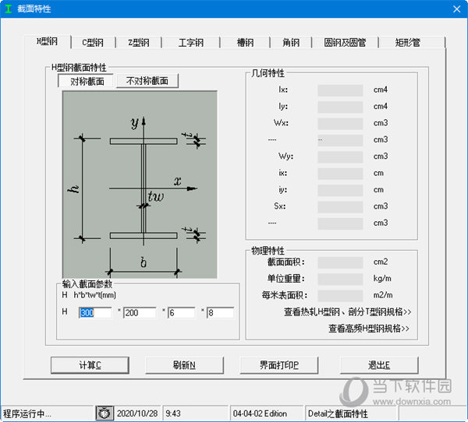The height and width of the screenshot is (422, 468).
Task: Click the h*b*tw*t(mm) label
Action: (95, 295)
